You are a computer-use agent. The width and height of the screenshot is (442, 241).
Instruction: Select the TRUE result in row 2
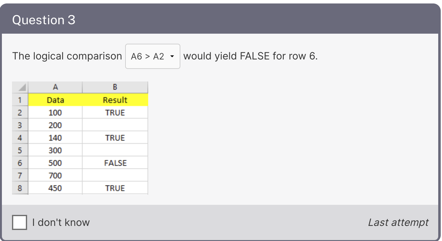[115, 112]
